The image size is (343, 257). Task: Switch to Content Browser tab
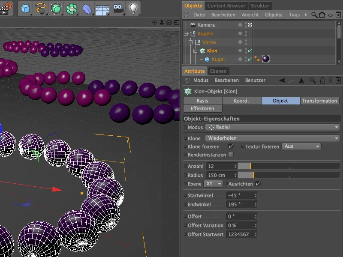click(x=226, y=6)
